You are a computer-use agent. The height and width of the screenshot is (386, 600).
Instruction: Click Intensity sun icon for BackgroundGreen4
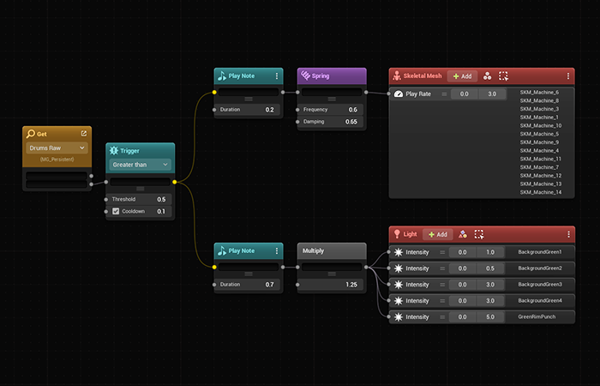(399, 301)
